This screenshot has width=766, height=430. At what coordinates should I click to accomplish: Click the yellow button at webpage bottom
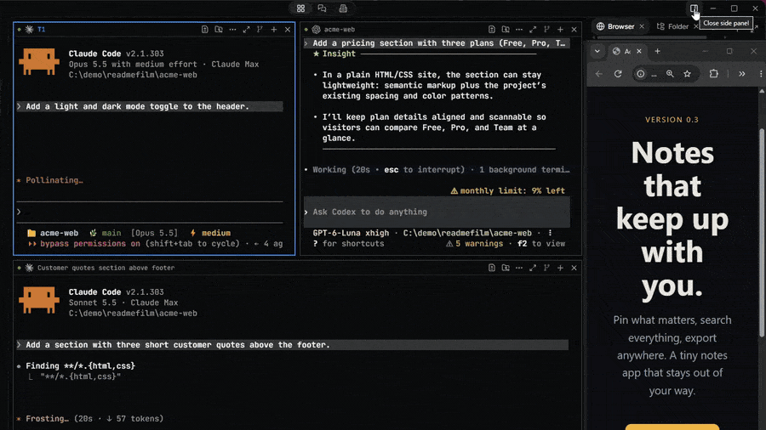point(672,427)
